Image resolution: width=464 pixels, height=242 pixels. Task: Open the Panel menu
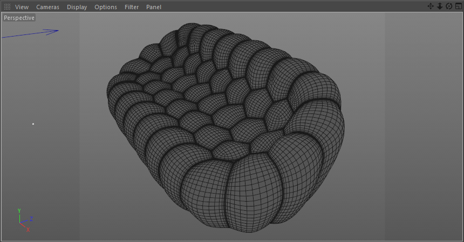click(x=154, y=7)
